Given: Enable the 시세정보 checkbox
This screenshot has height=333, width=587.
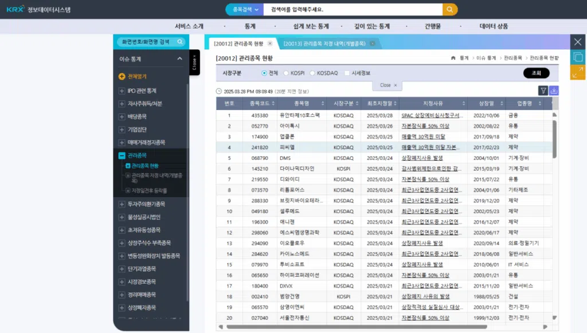Looking at the screenshot, I should click(x=347, y=73).
